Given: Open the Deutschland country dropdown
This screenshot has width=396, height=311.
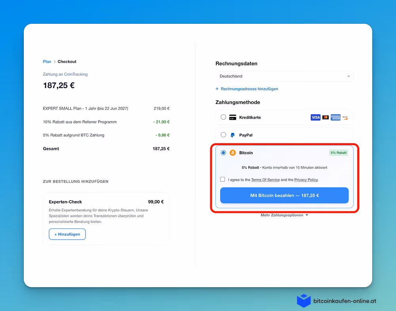Looking at the screenshot, I should [x=284, y=76].
